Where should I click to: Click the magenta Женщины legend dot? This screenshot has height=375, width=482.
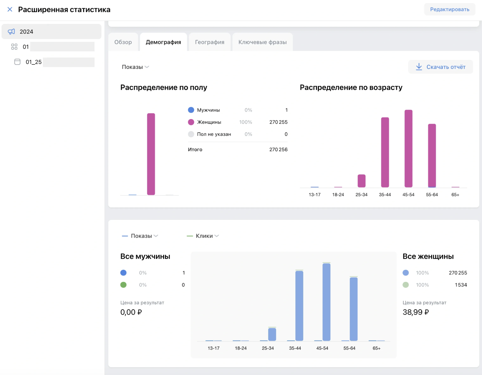[191, 122]
